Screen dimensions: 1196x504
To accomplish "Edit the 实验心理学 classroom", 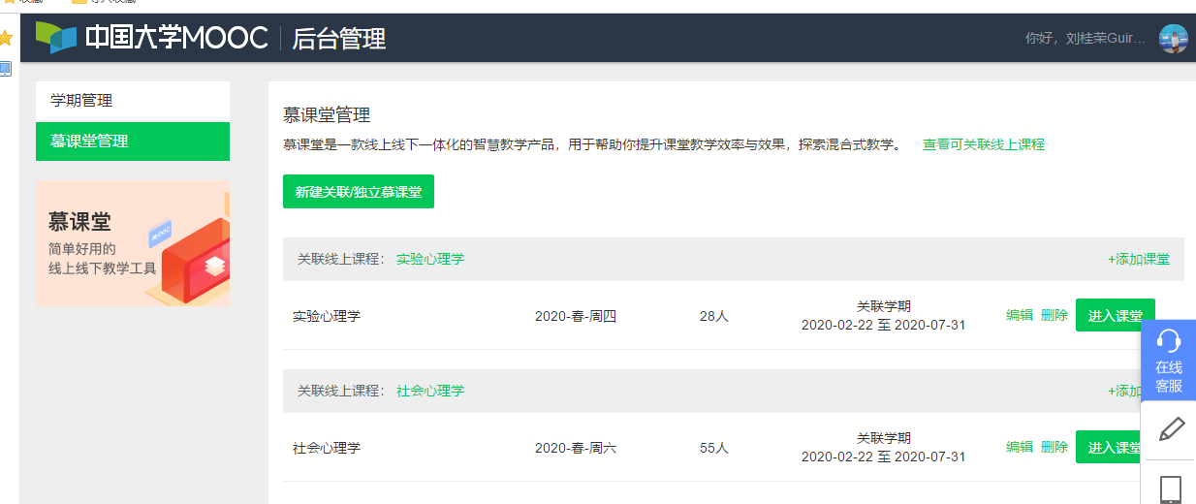I will [1019, 315].
